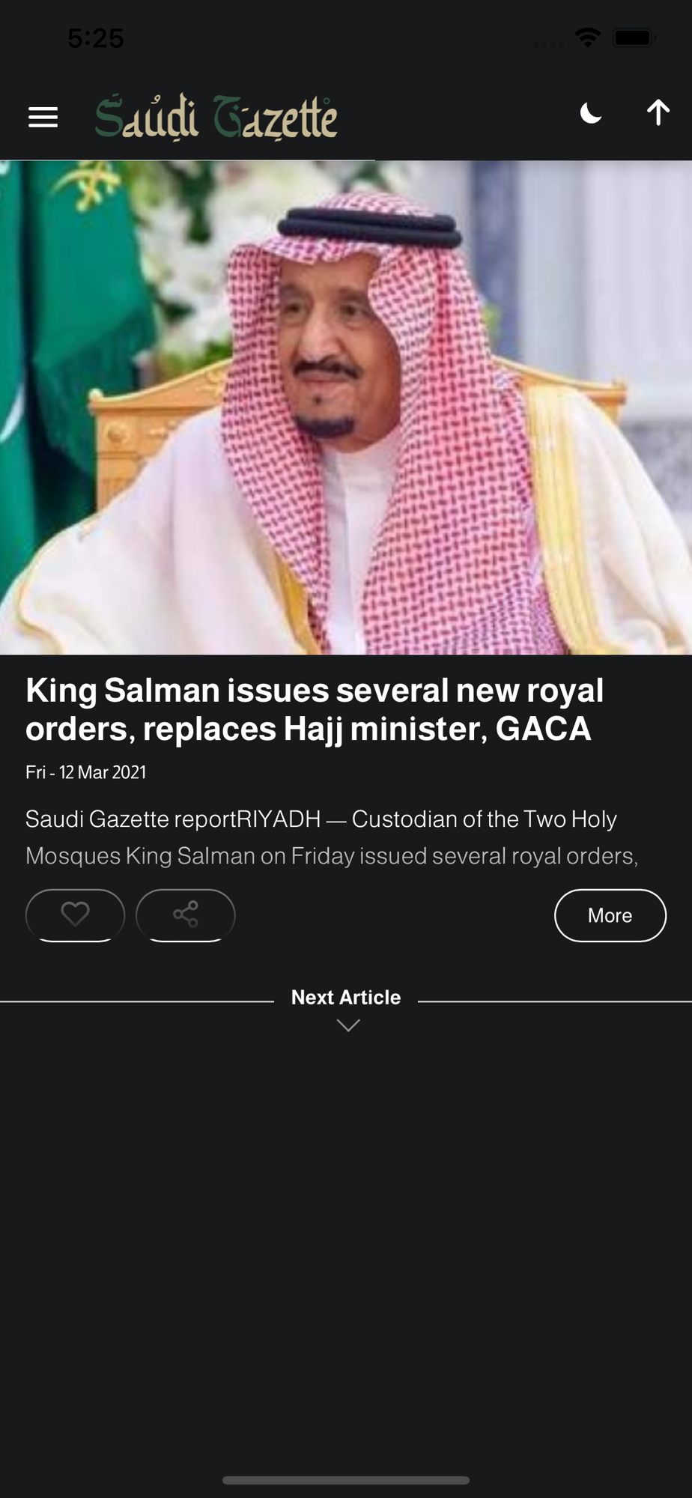The width and height of the screenshot is (692, 1498).
Task: Tap the Wi-Fi status icon
Action: point(588,37)
